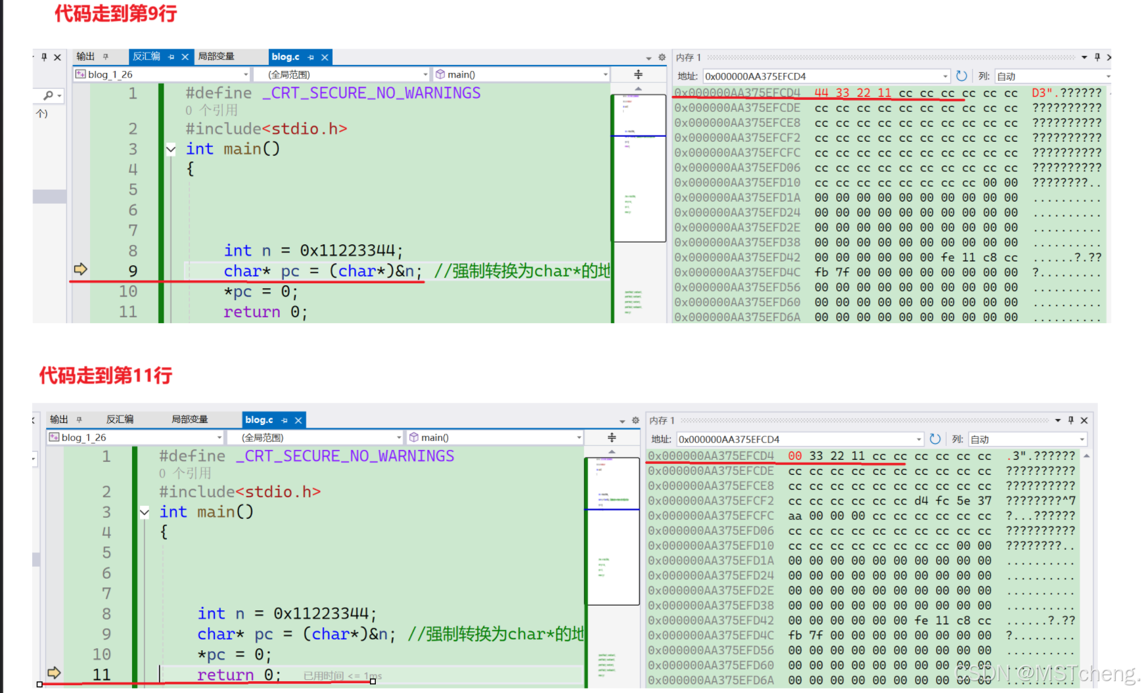Click the minimap scrollbar thumb in the upper editor
Viewport: 1144px width, 693px height.
pyautogui.click(x=639, y=168)
